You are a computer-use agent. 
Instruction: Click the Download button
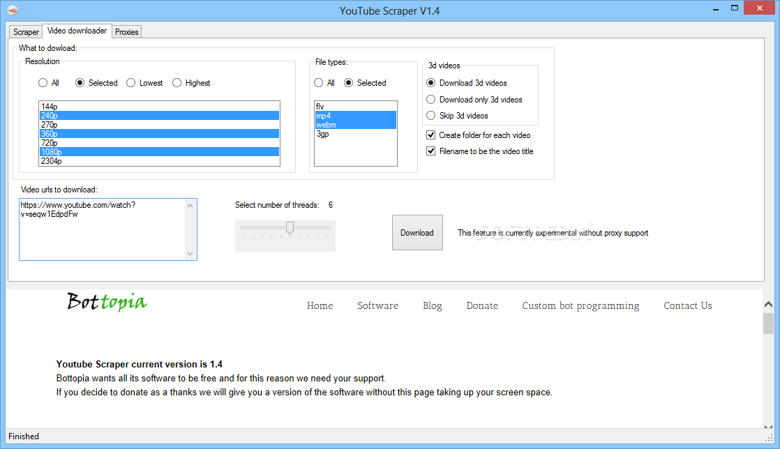coord(417,233)
